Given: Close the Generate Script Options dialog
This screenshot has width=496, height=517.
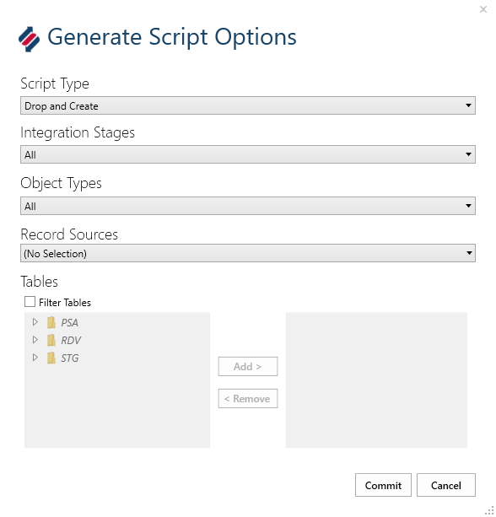Looking at the screenshot, I should [483, 9].
